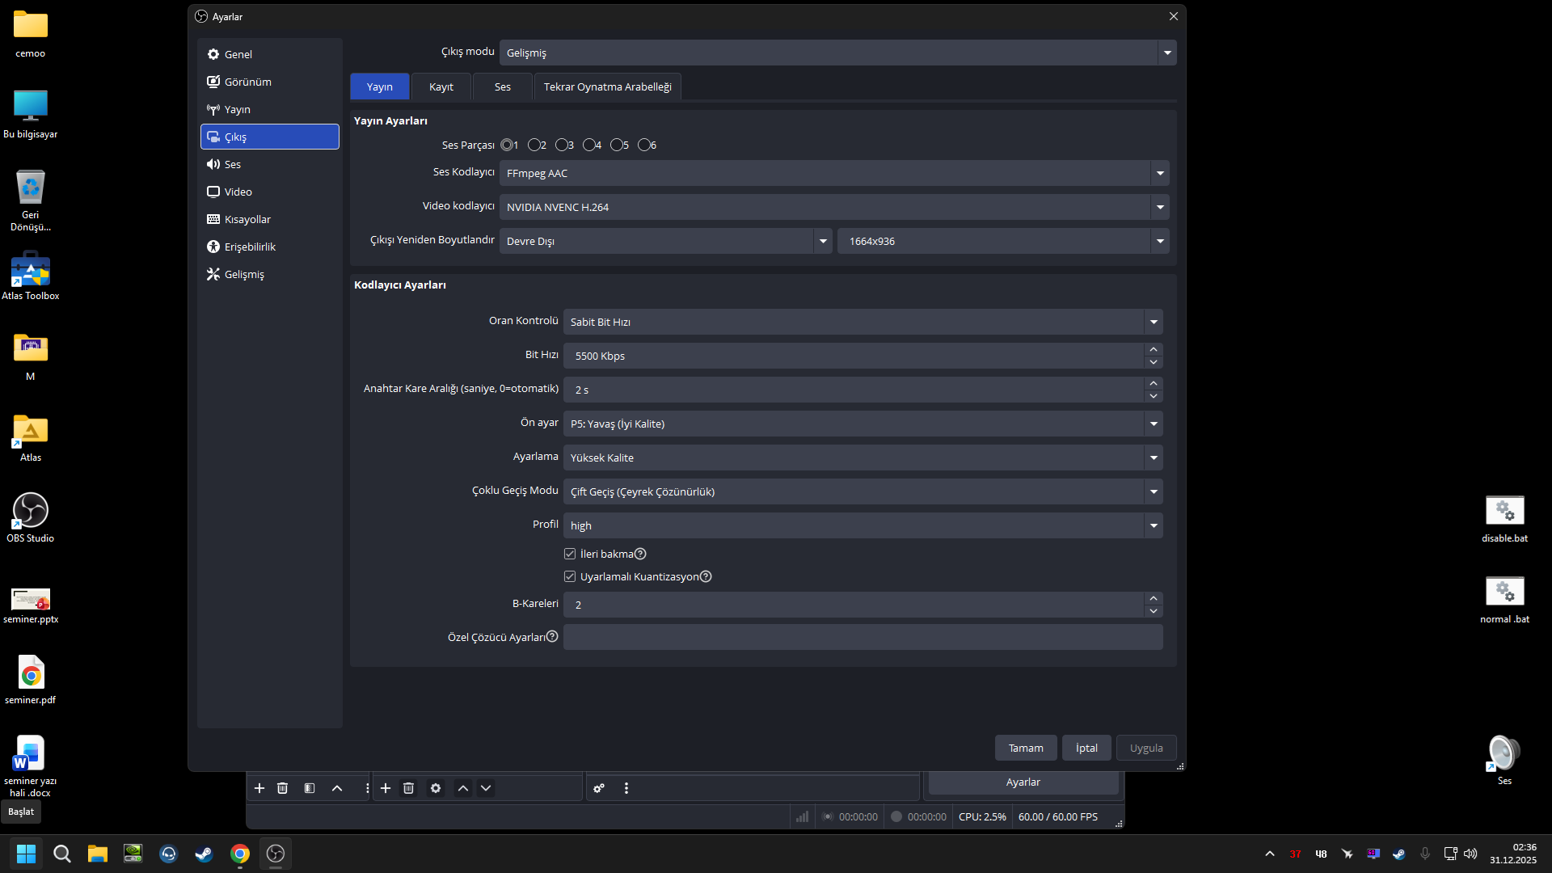Select the seminer.pptx file on desktop
This screenshot has height=873, width=1552.
click(31, 605)
